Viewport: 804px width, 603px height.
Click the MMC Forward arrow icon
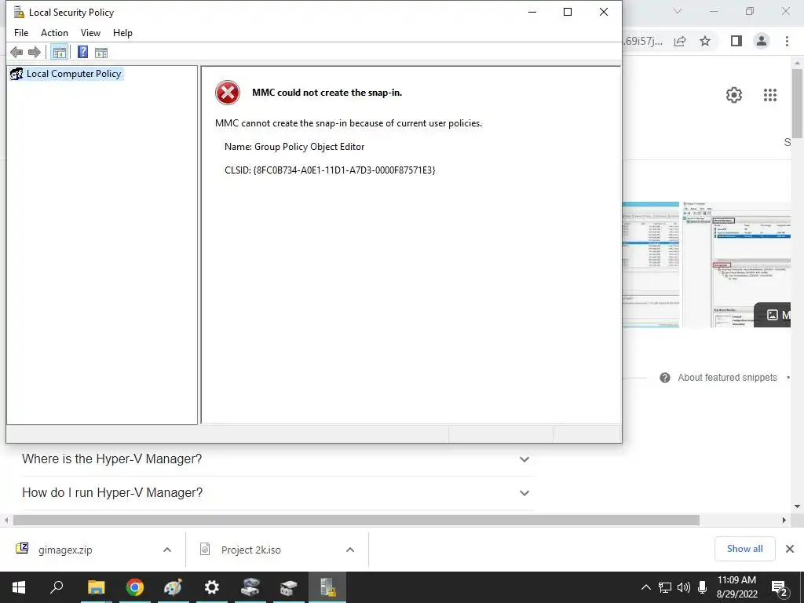pyautogui.click(x=35, y=53)
